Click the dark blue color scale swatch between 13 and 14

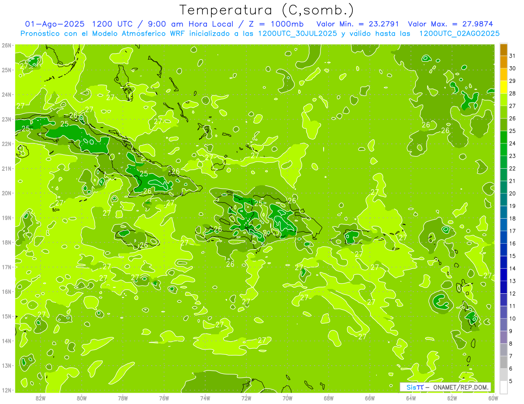point(503,275)
